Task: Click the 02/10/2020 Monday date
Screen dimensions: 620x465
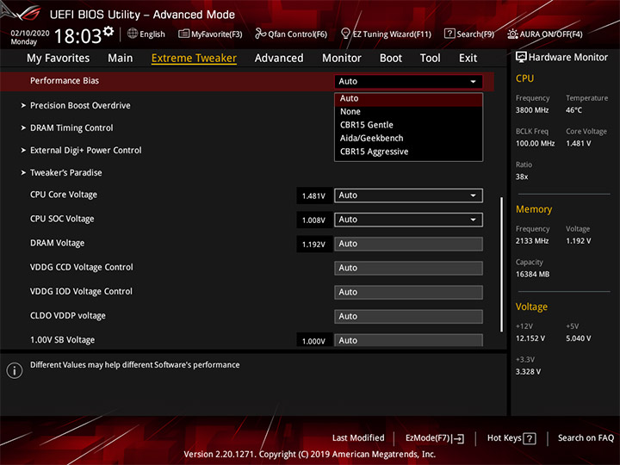Action: click(29, 37)
